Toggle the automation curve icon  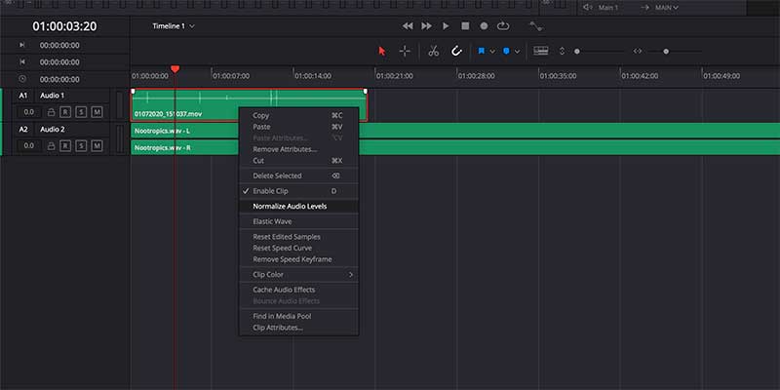pos(535,26)
